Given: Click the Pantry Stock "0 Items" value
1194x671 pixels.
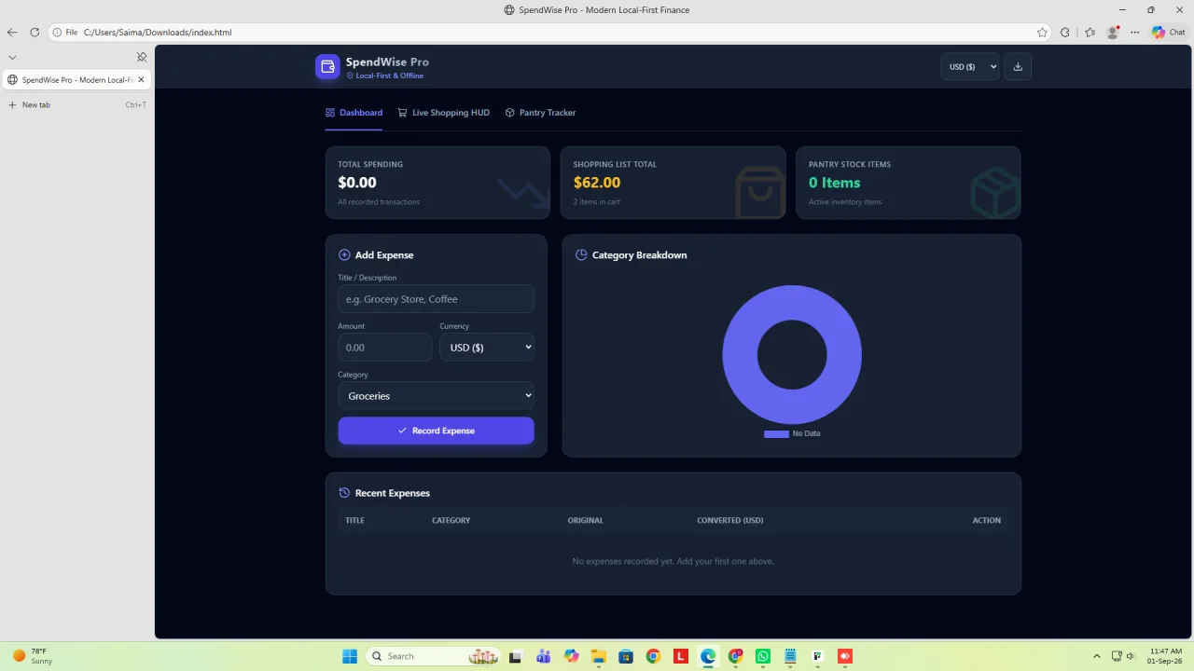Looking at the screenshot, I should [835, 183].
